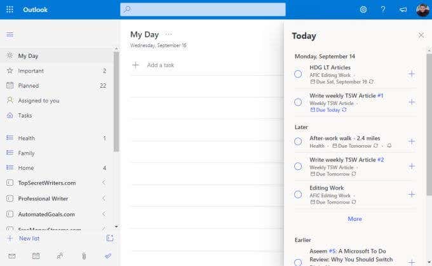Click the Today panel scrollbar
432x266 pixels.
click(x=429, y=124)
